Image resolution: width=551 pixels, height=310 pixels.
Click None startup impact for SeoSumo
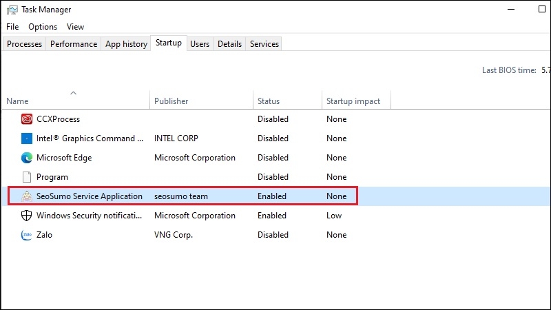tap(336, 196)
